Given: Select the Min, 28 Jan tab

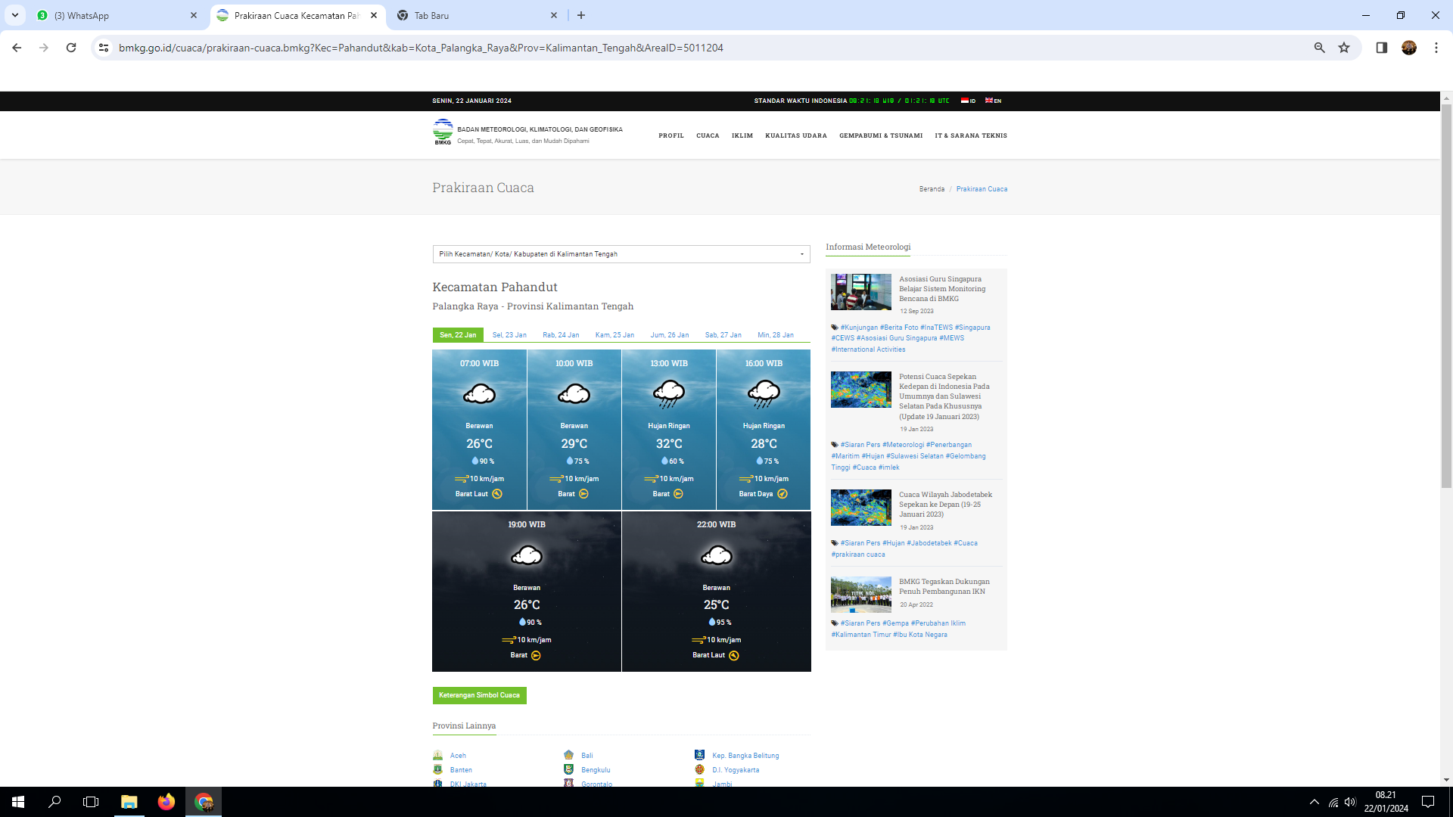Looking at the screenshot, I should click(776, 335).
